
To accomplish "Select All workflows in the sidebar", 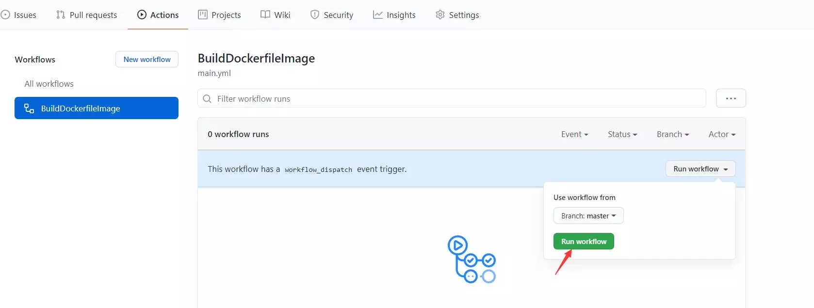I will pyautogui.click(x=49, y=84).
